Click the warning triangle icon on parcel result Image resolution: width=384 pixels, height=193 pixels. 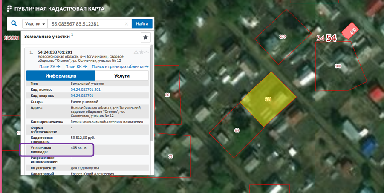(136, 52)
